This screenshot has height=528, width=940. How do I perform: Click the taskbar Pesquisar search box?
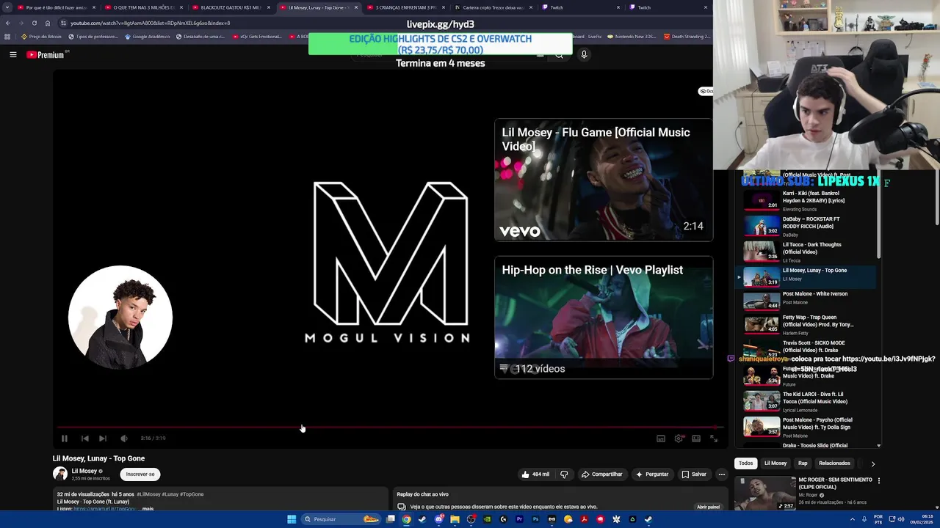[341, 519]
